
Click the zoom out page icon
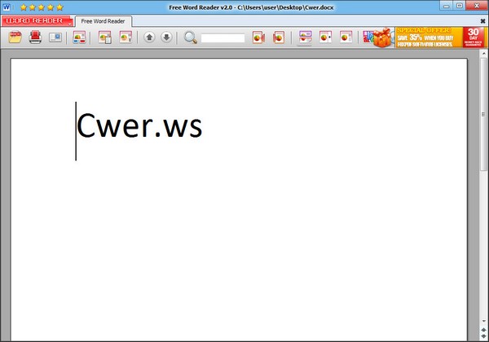(x=346, y=37)
